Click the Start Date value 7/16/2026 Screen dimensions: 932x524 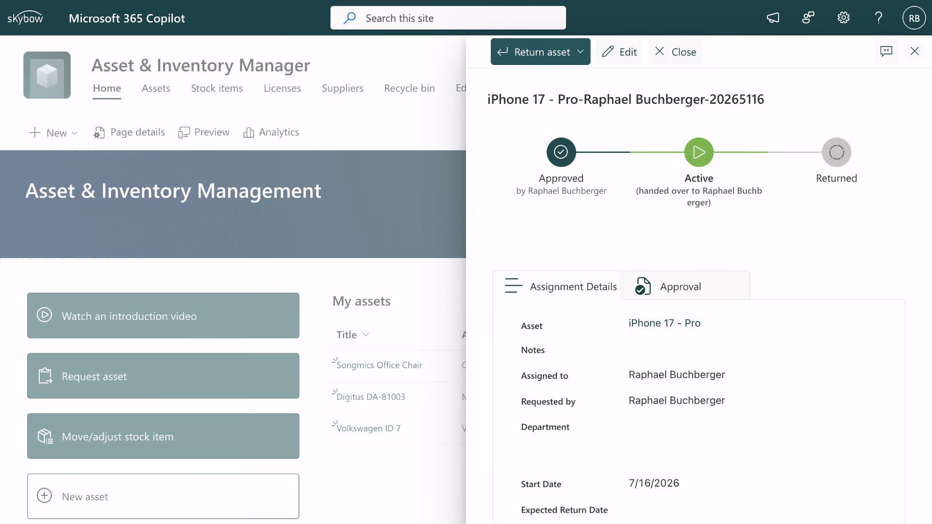click(654, 483)
